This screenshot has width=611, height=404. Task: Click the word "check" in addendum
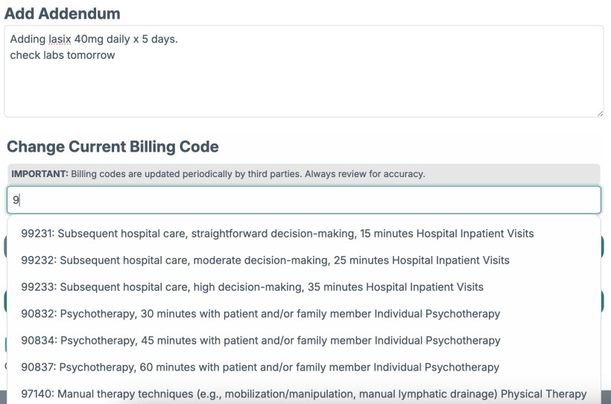(x=25, y=55)
